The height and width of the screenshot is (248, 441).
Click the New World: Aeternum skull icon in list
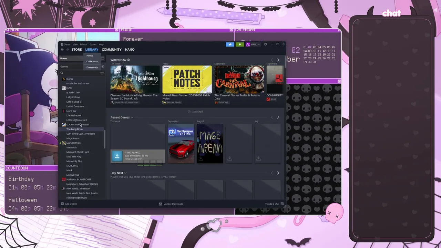pos(64,189)
